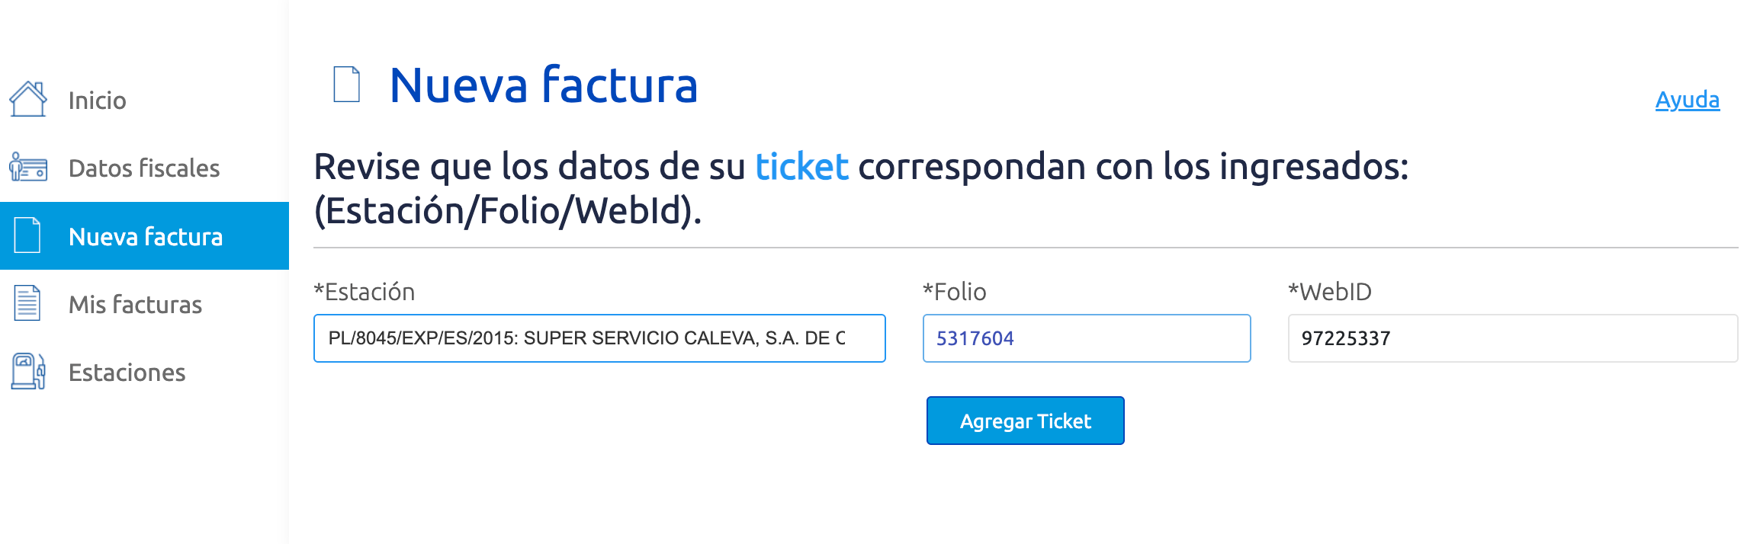Click the house icon beside Inicio
The width and height of the screenshot is (1760, 544).
tap(28, 100)
